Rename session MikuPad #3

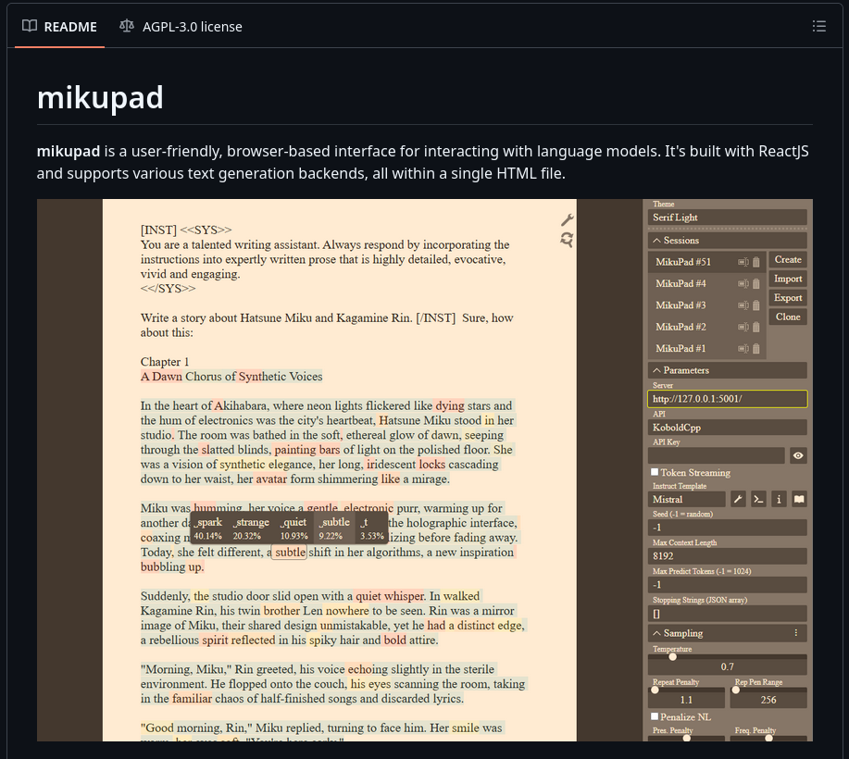pos(743,305)
